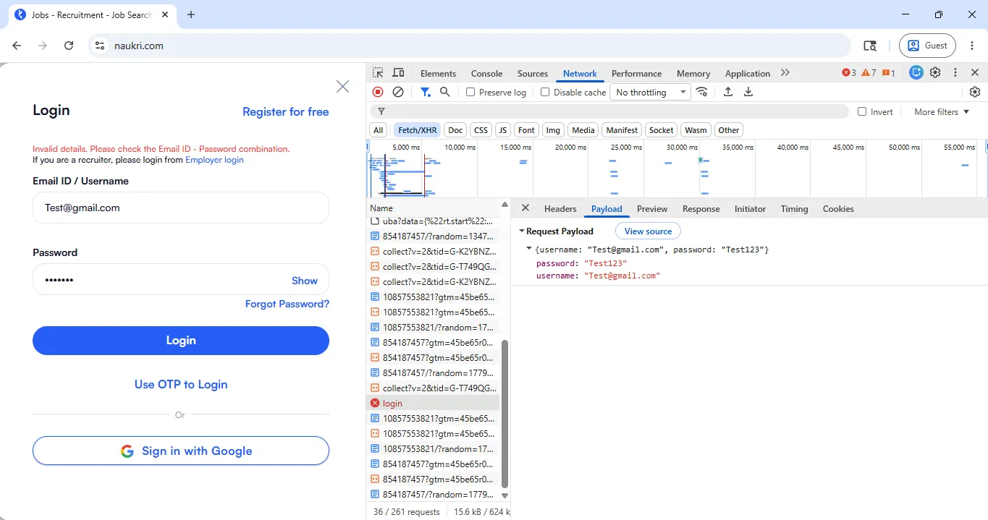This screenshot has width=988, height=520.
Task: Close the Login dialog
Action: 343,87
